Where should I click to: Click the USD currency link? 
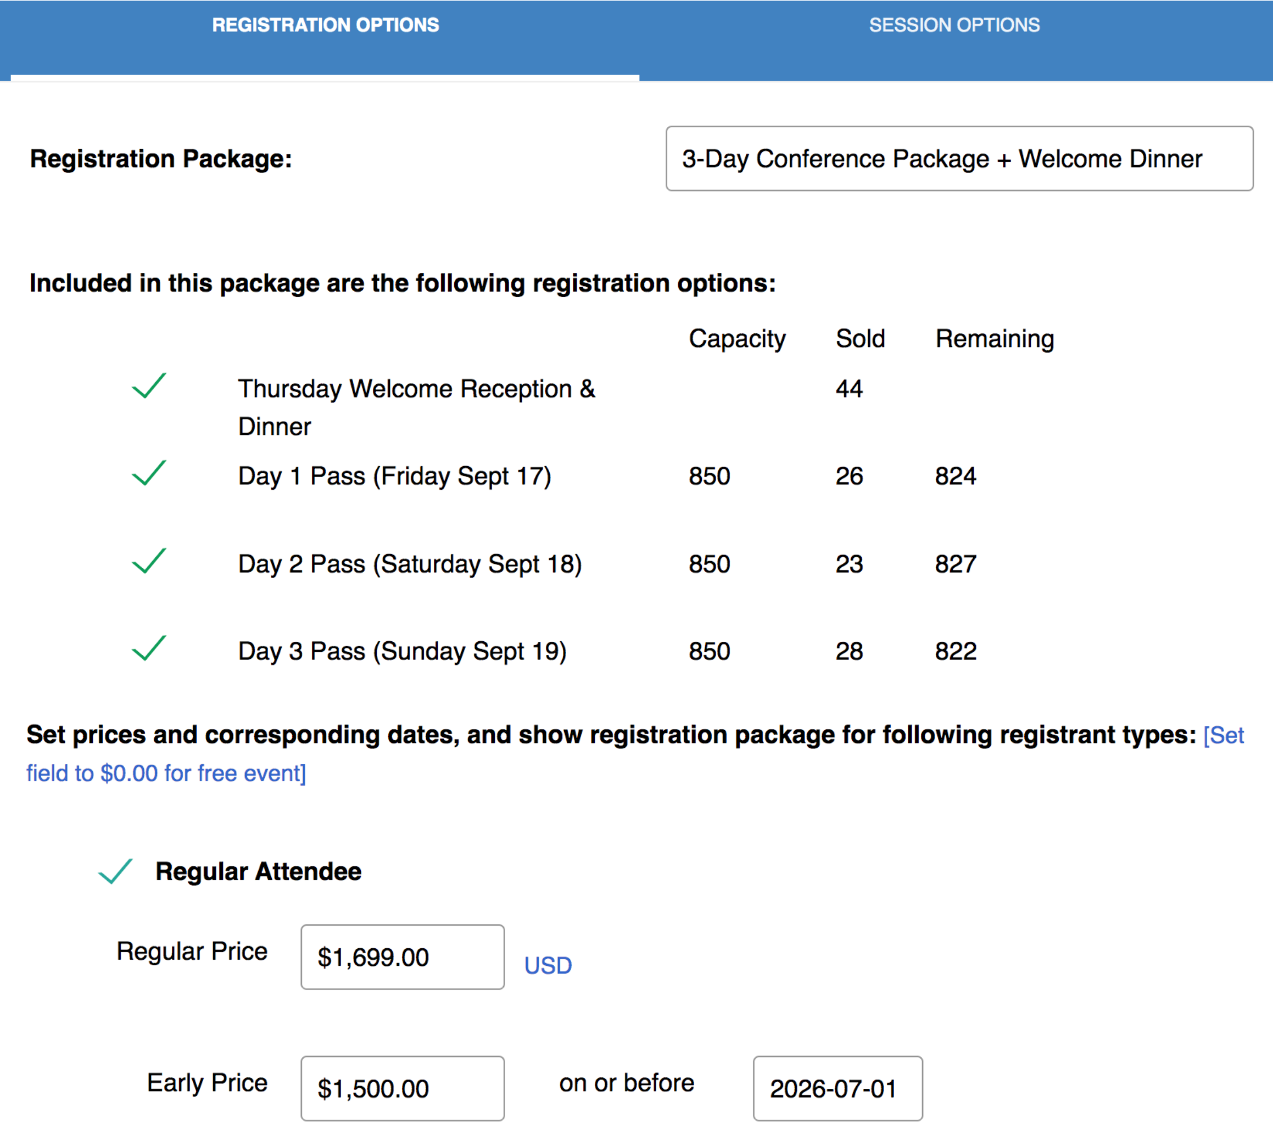pyautogui.click(x=548, y=965)
